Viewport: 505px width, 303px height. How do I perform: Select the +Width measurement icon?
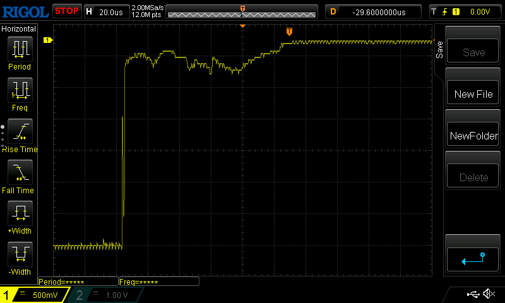[19, 217]
